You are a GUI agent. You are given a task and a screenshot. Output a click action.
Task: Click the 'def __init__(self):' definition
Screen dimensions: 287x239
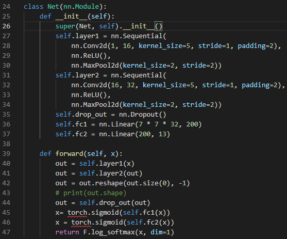[77, 17]
